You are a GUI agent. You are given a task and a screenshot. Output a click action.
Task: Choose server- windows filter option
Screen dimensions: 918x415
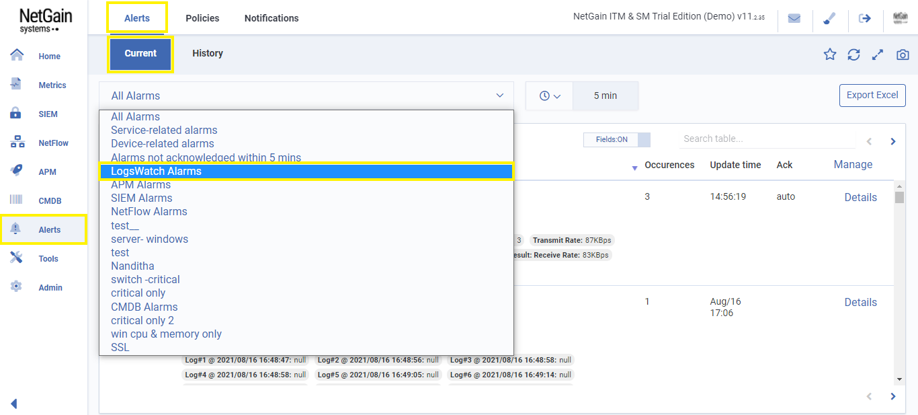306,239
